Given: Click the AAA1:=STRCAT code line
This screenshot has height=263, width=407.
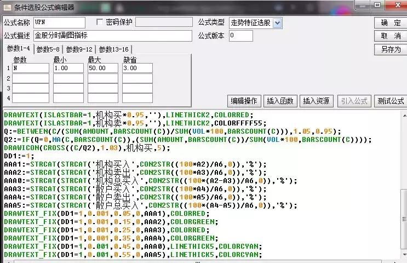Looking at the screenshot, I should (x=135, y=164).
